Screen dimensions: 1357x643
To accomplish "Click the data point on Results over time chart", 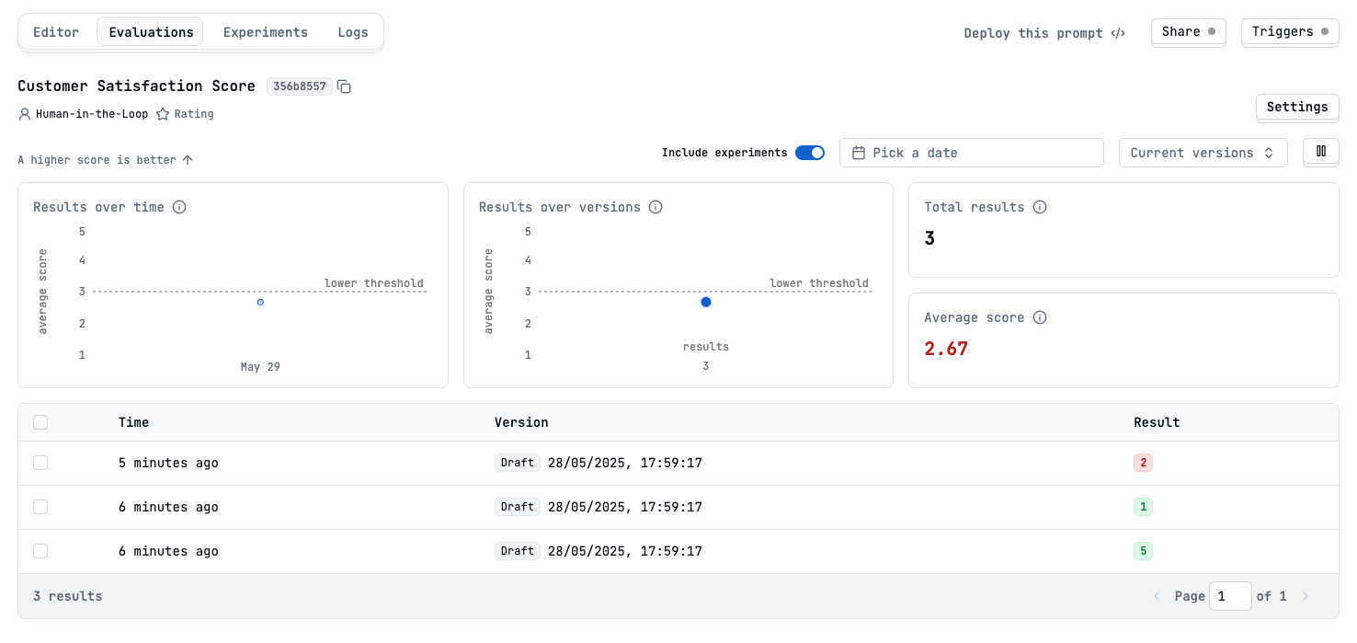I will [x=260, y=302].
